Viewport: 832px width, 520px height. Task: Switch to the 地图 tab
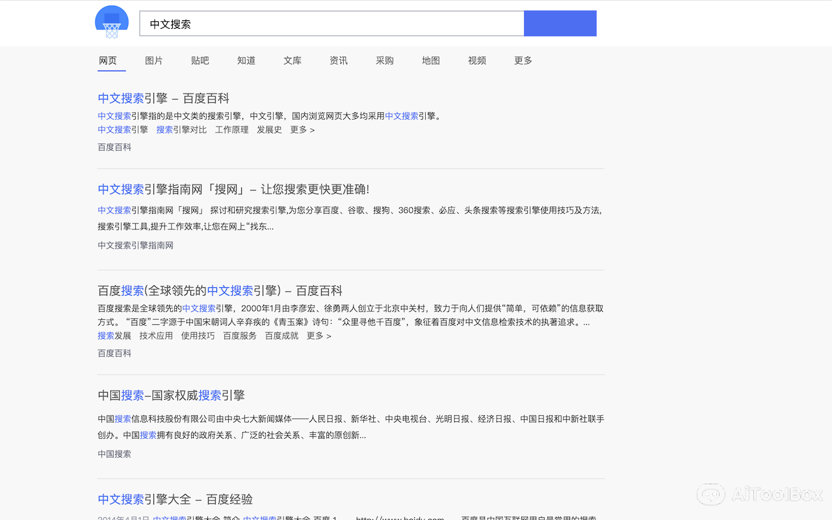coord(431,60)
